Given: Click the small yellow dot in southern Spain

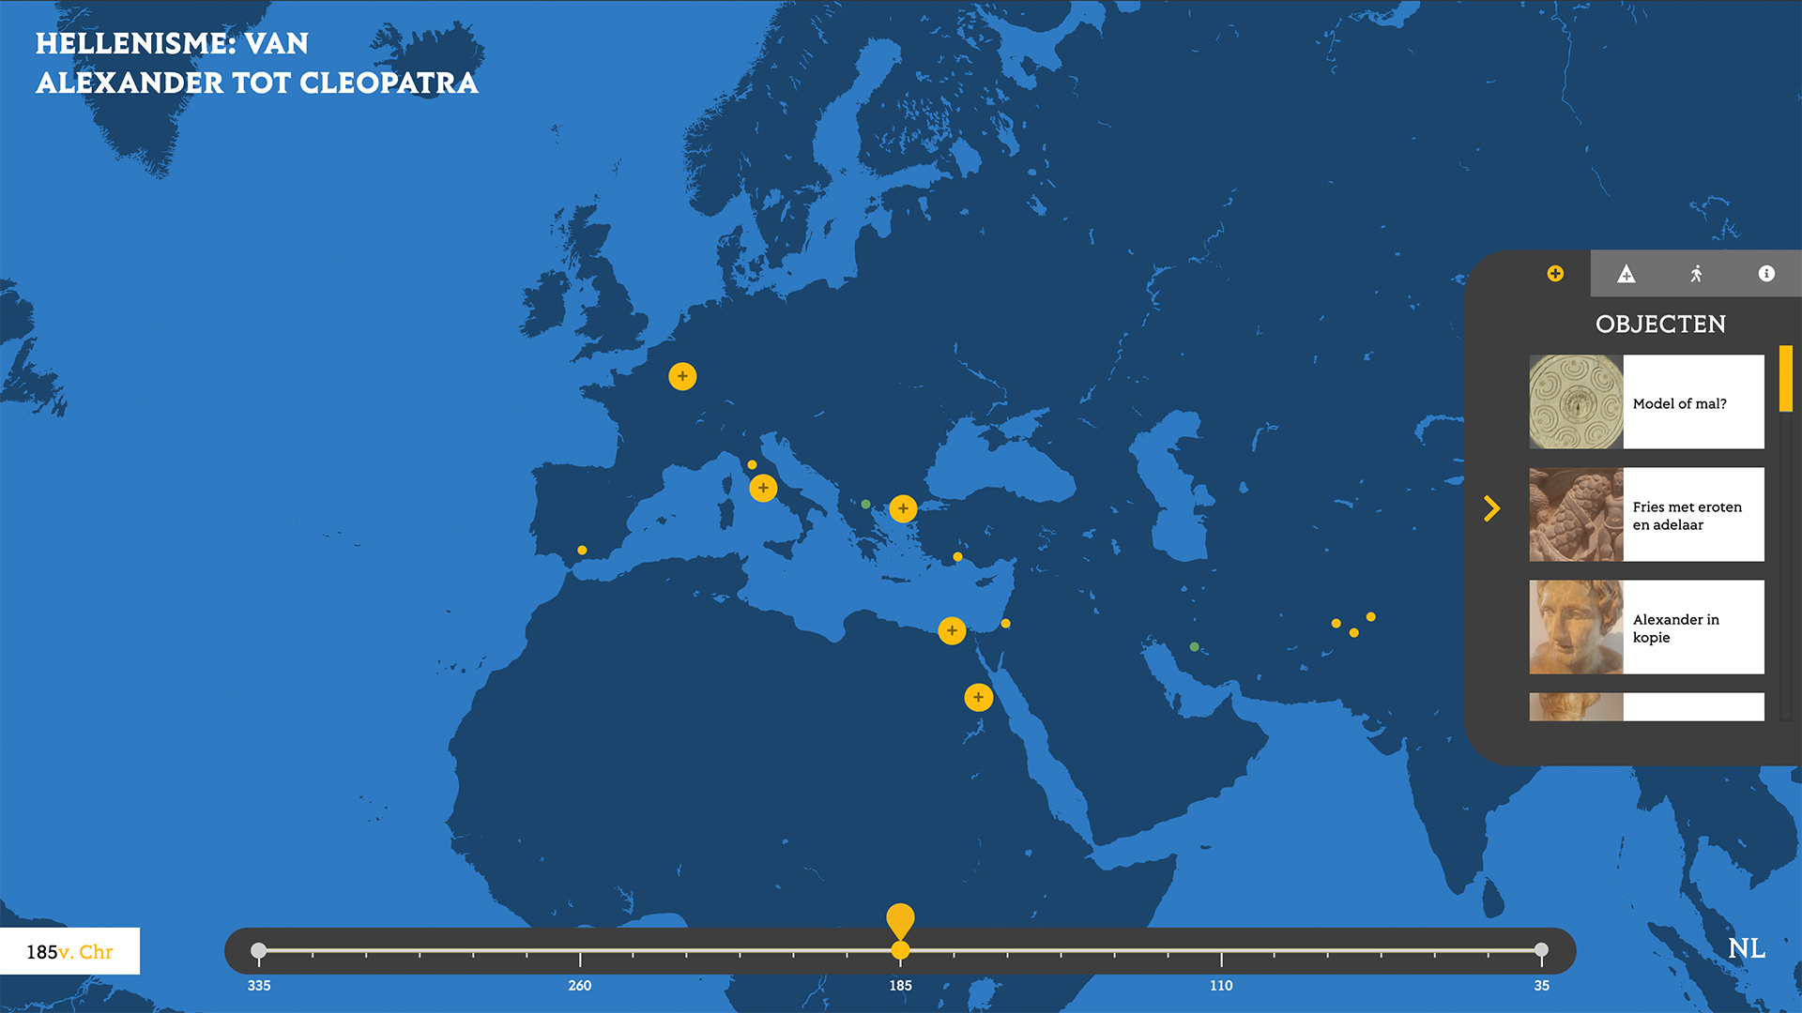Looking at the screenshot, I should (x=582, y=551).
